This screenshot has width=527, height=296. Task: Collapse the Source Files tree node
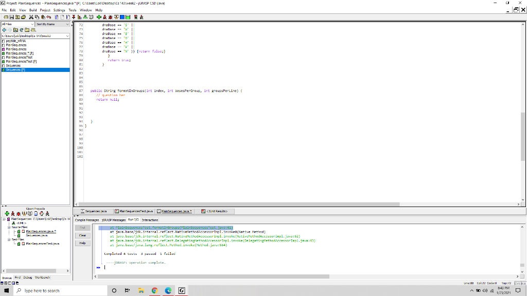(x=9, y=227)
